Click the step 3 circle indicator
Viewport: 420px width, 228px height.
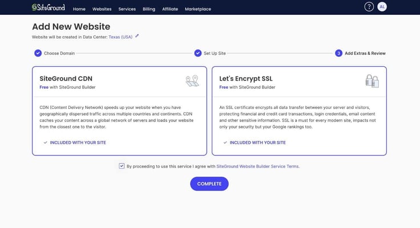[x=338, y=53]
